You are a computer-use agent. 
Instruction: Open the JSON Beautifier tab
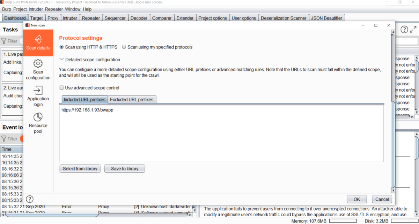coord(327,18)
